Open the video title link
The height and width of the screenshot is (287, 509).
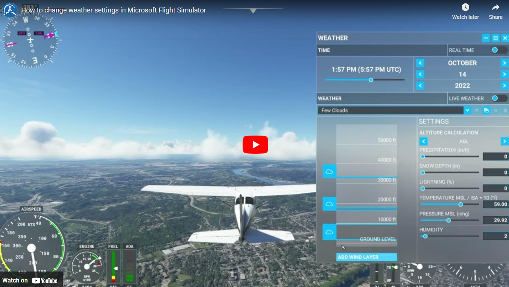113,10
